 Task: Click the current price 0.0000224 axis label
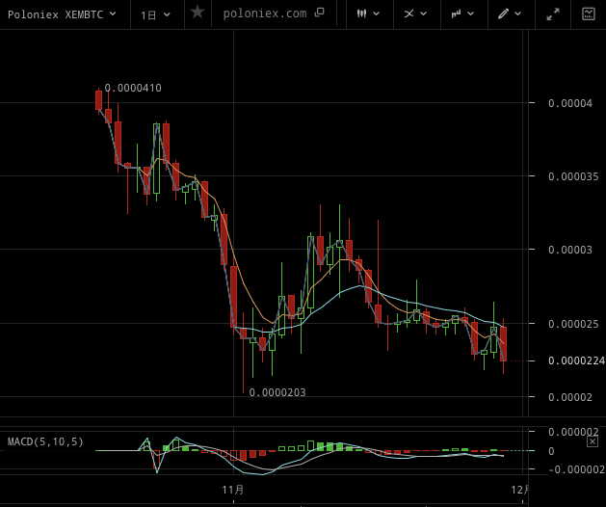coord(576,360)
